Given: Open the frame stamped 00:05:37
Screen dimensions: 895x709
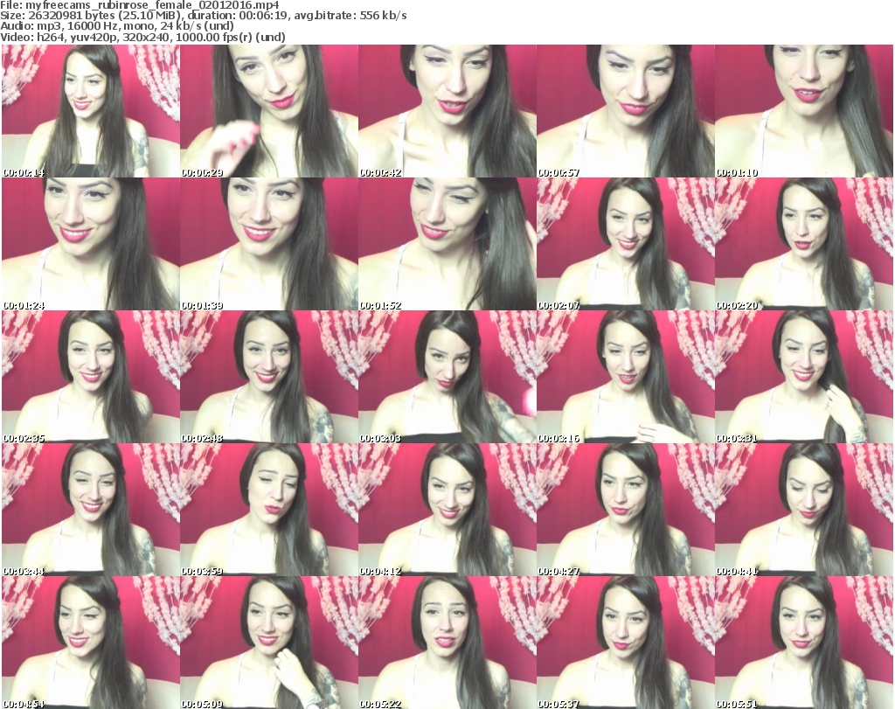Looking at the screenshot, I should point(626,643).
